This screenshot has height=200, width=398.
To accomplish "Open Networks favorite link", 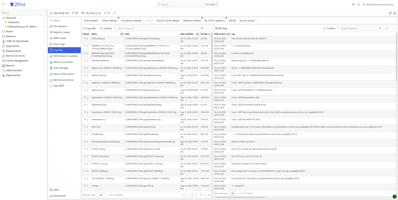I will pyautogui.click(x=14, y=22).
